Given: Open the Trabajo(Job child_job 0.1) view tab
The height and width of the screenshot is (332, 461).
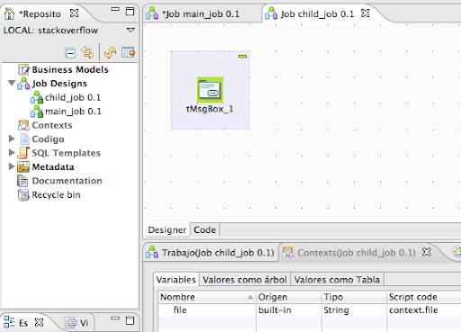Looking at the screenshot, I should (x=218, y=253).
